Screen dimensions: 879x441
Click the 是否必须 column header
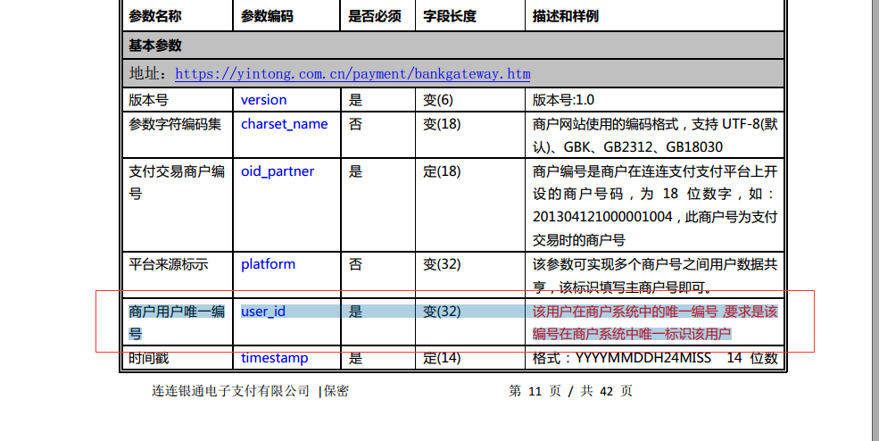pyautogui.click(x=375, y=16)
